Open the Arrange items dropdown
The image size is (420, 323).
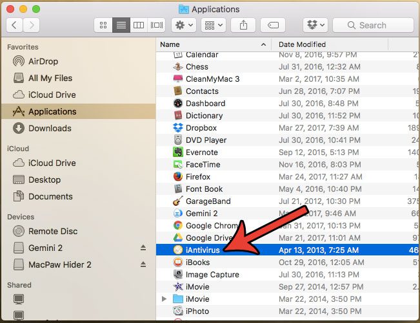(x=214, y=25)
